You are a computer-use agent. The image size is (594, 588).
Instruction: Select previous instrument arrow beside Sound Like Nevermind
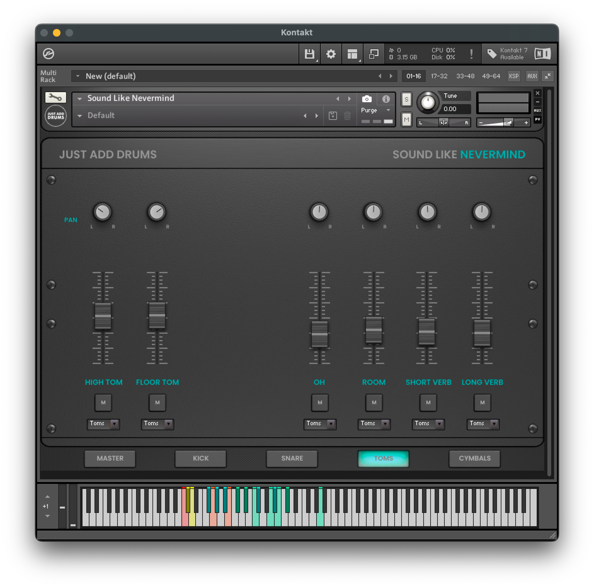[x=338, y=99]
